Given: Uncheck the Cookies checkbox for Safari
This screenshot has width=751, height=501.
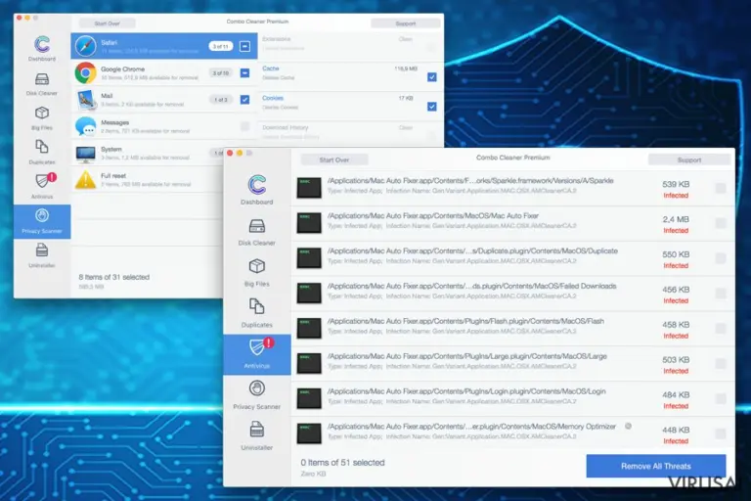Looking at the screenshot, I should pyautogui.click(x=431, y=107).
